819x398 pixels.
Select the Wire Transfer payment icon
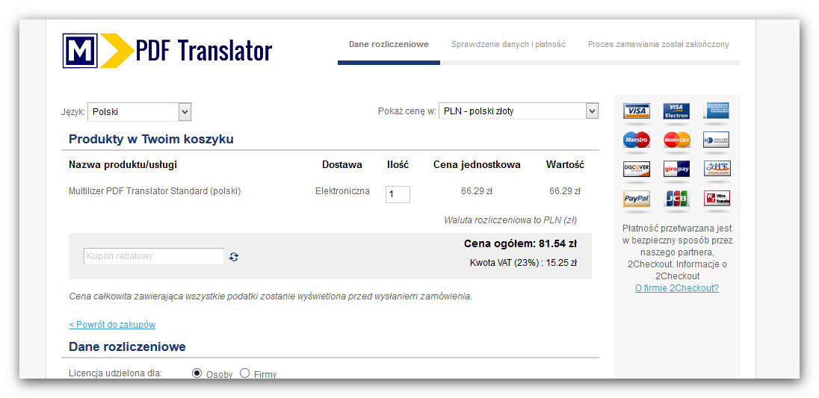click(x=717, y=199)
